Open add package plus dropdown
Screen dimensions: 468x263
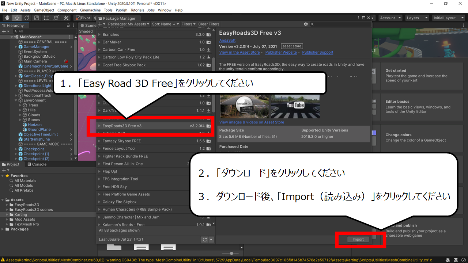tap(101, 24)
